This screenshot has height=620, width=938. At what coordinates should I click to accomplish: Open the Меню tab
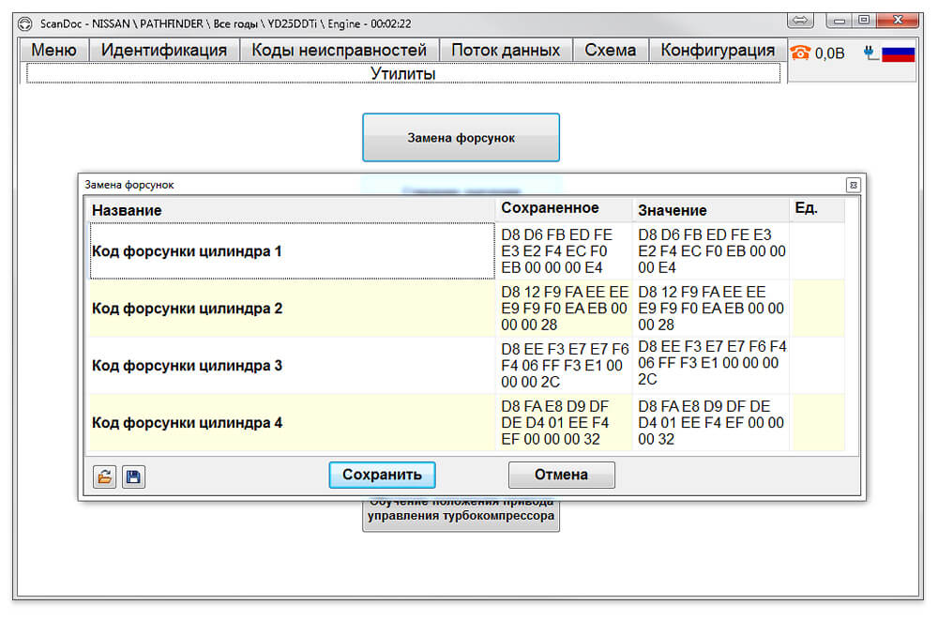pyautogui.click(x=53, y=51)
